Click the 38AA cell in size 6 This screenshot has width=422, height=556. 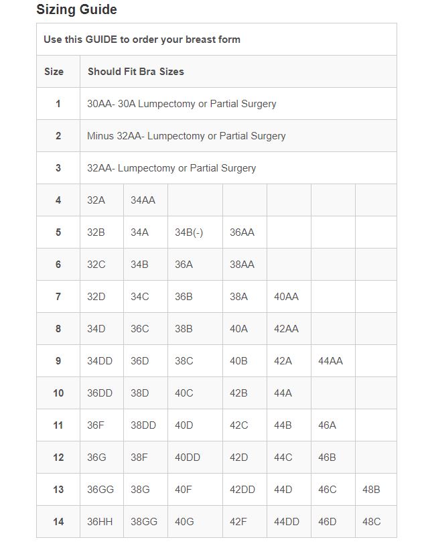pos(242,265)
